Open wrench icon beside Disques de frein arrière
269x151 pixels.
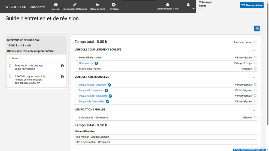click(107, 102)
